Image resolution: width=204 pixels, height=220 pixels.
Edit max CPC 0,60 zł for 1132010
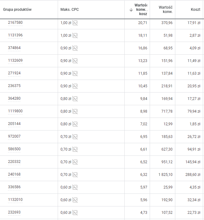click(x=66, y=200)
